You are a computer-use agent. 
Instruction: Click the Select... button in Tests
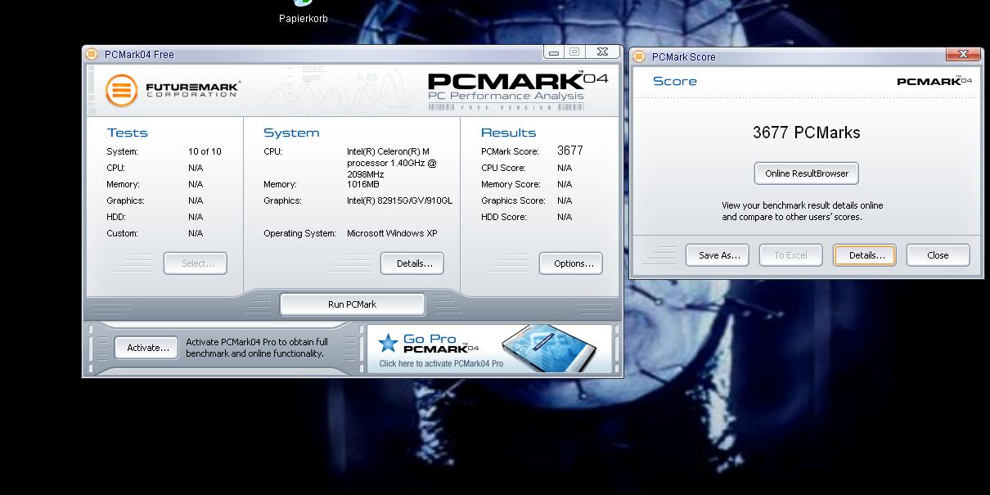[196, 263]
